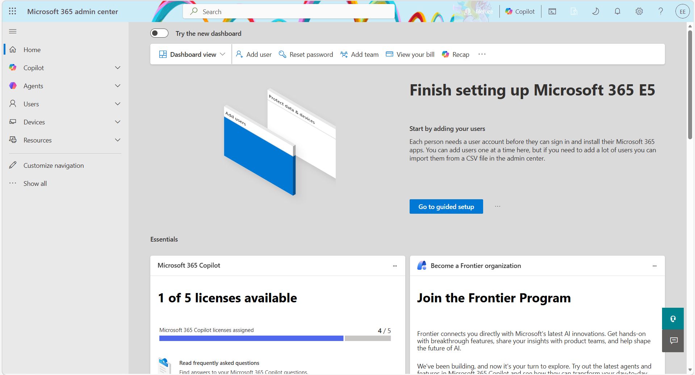
Task: Click the Resources icon in sidebar
Action: tap(13, 140)
